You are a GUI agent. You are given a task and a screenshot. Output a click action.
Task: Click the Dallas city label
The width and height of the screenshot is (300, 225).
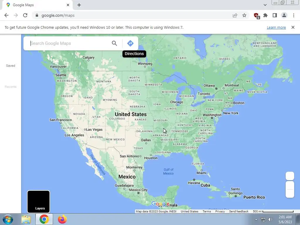pyautogui.click(x=146, y=140)
